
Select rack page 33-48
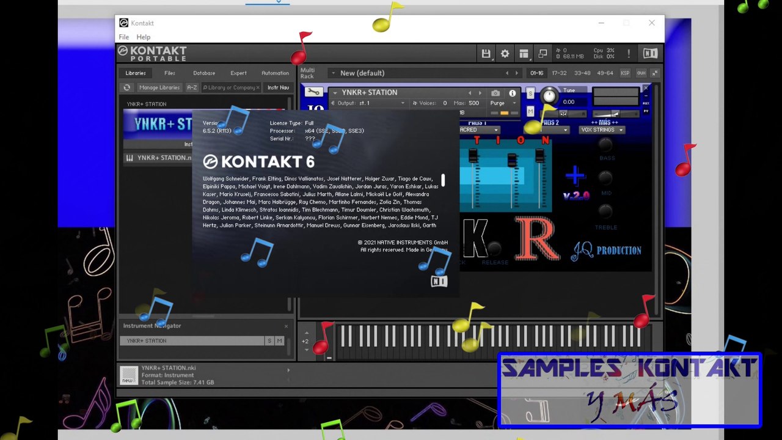pyautogui.click(x=582, y=73)
